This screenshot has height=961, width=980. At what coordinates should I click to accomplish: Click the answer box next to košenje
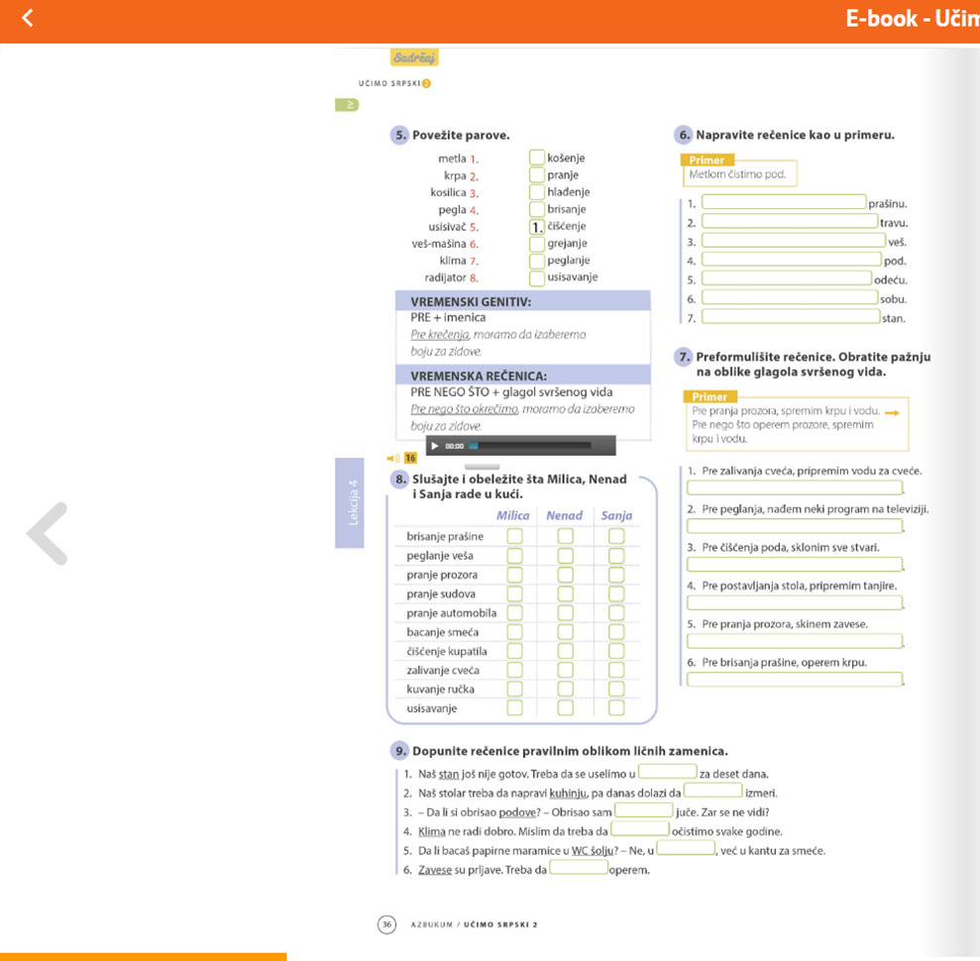click(x=536, y=158)
